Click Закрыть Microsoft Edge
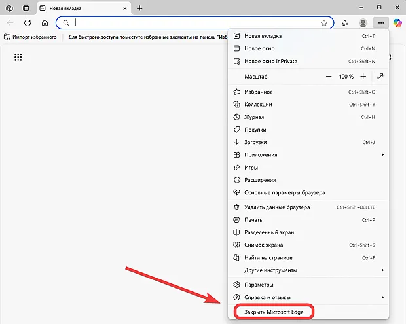 coord(308,312)
